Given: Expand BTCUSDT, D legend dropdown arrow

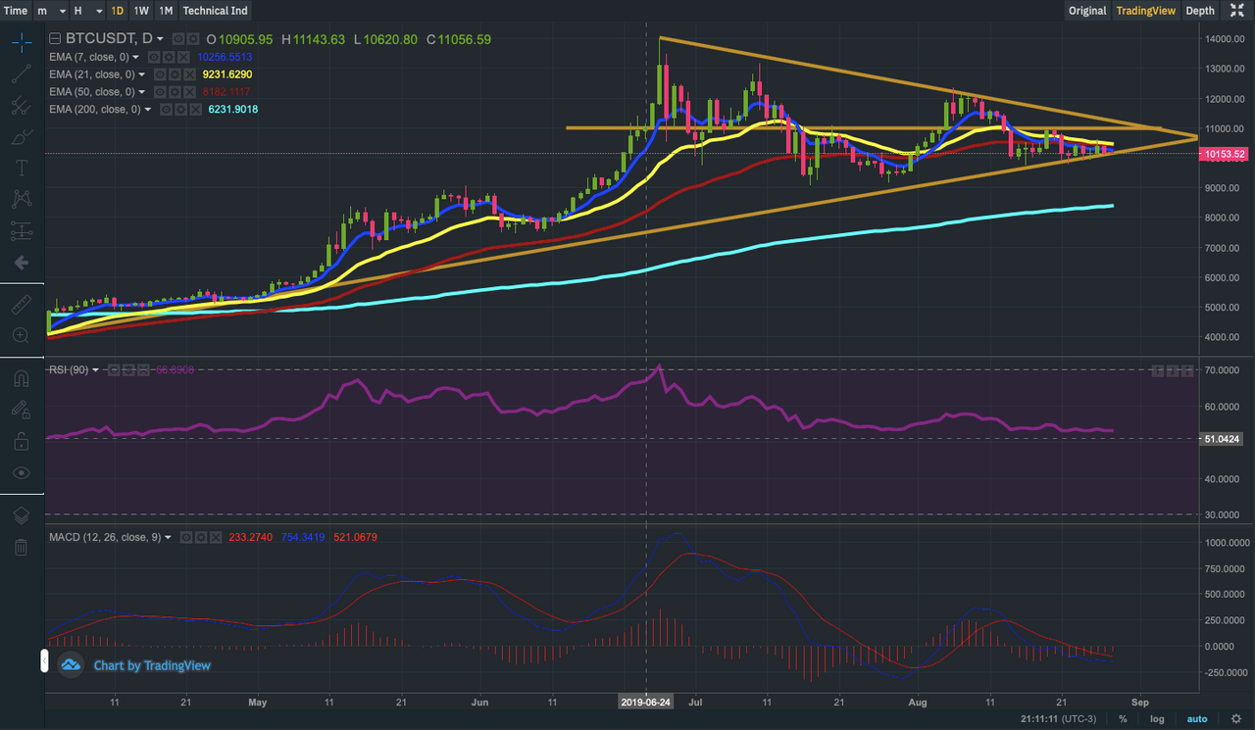Looking at the screenshot, I should [160, 39].
